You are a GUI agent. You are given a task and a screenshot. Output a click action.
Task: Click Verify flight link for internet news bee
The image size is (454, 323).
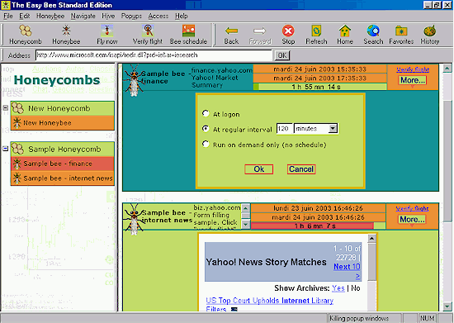pos(412,208)
